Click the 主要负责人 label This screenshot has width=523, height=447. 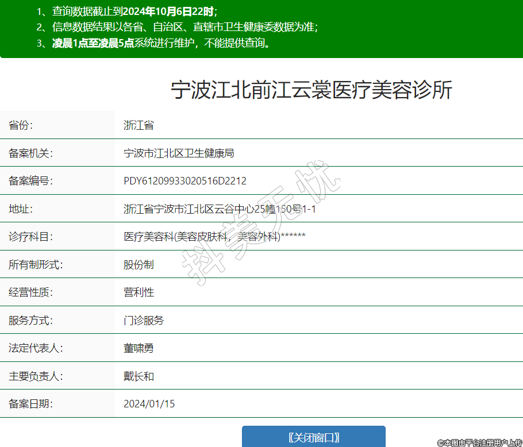tap(36, 376)
